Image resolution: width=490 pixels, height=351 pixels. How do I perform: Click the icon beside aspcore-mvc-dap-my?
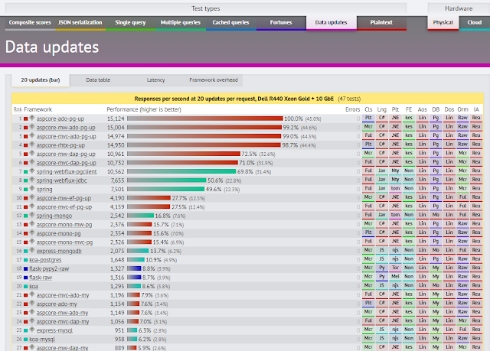32,320
